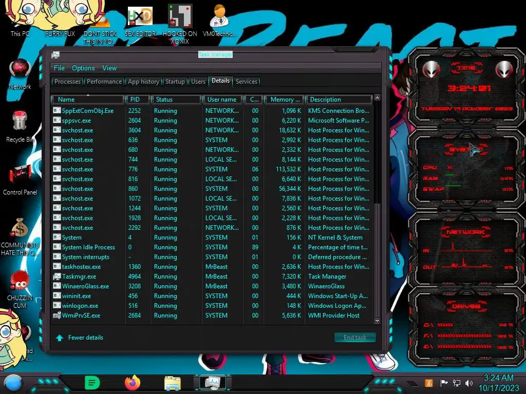Select the WinaeroGlass.exe process

(211, 286)
